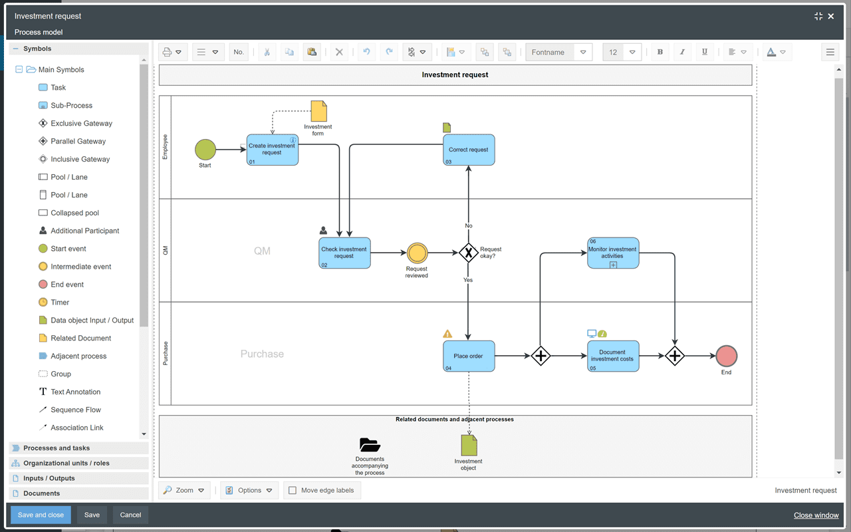851x532 pixels.
Task: Open the Zoom dropdown at the bottom
Action: click(184, 490)
